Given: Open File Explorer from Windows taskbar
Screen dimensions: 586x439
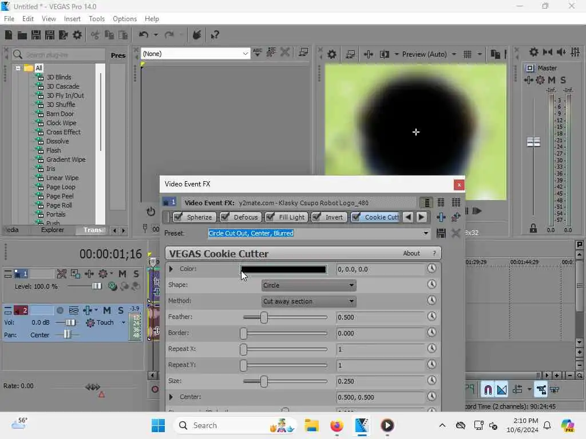Looking at the screenshot, I should pyautogui.click(x=311, y=425).
